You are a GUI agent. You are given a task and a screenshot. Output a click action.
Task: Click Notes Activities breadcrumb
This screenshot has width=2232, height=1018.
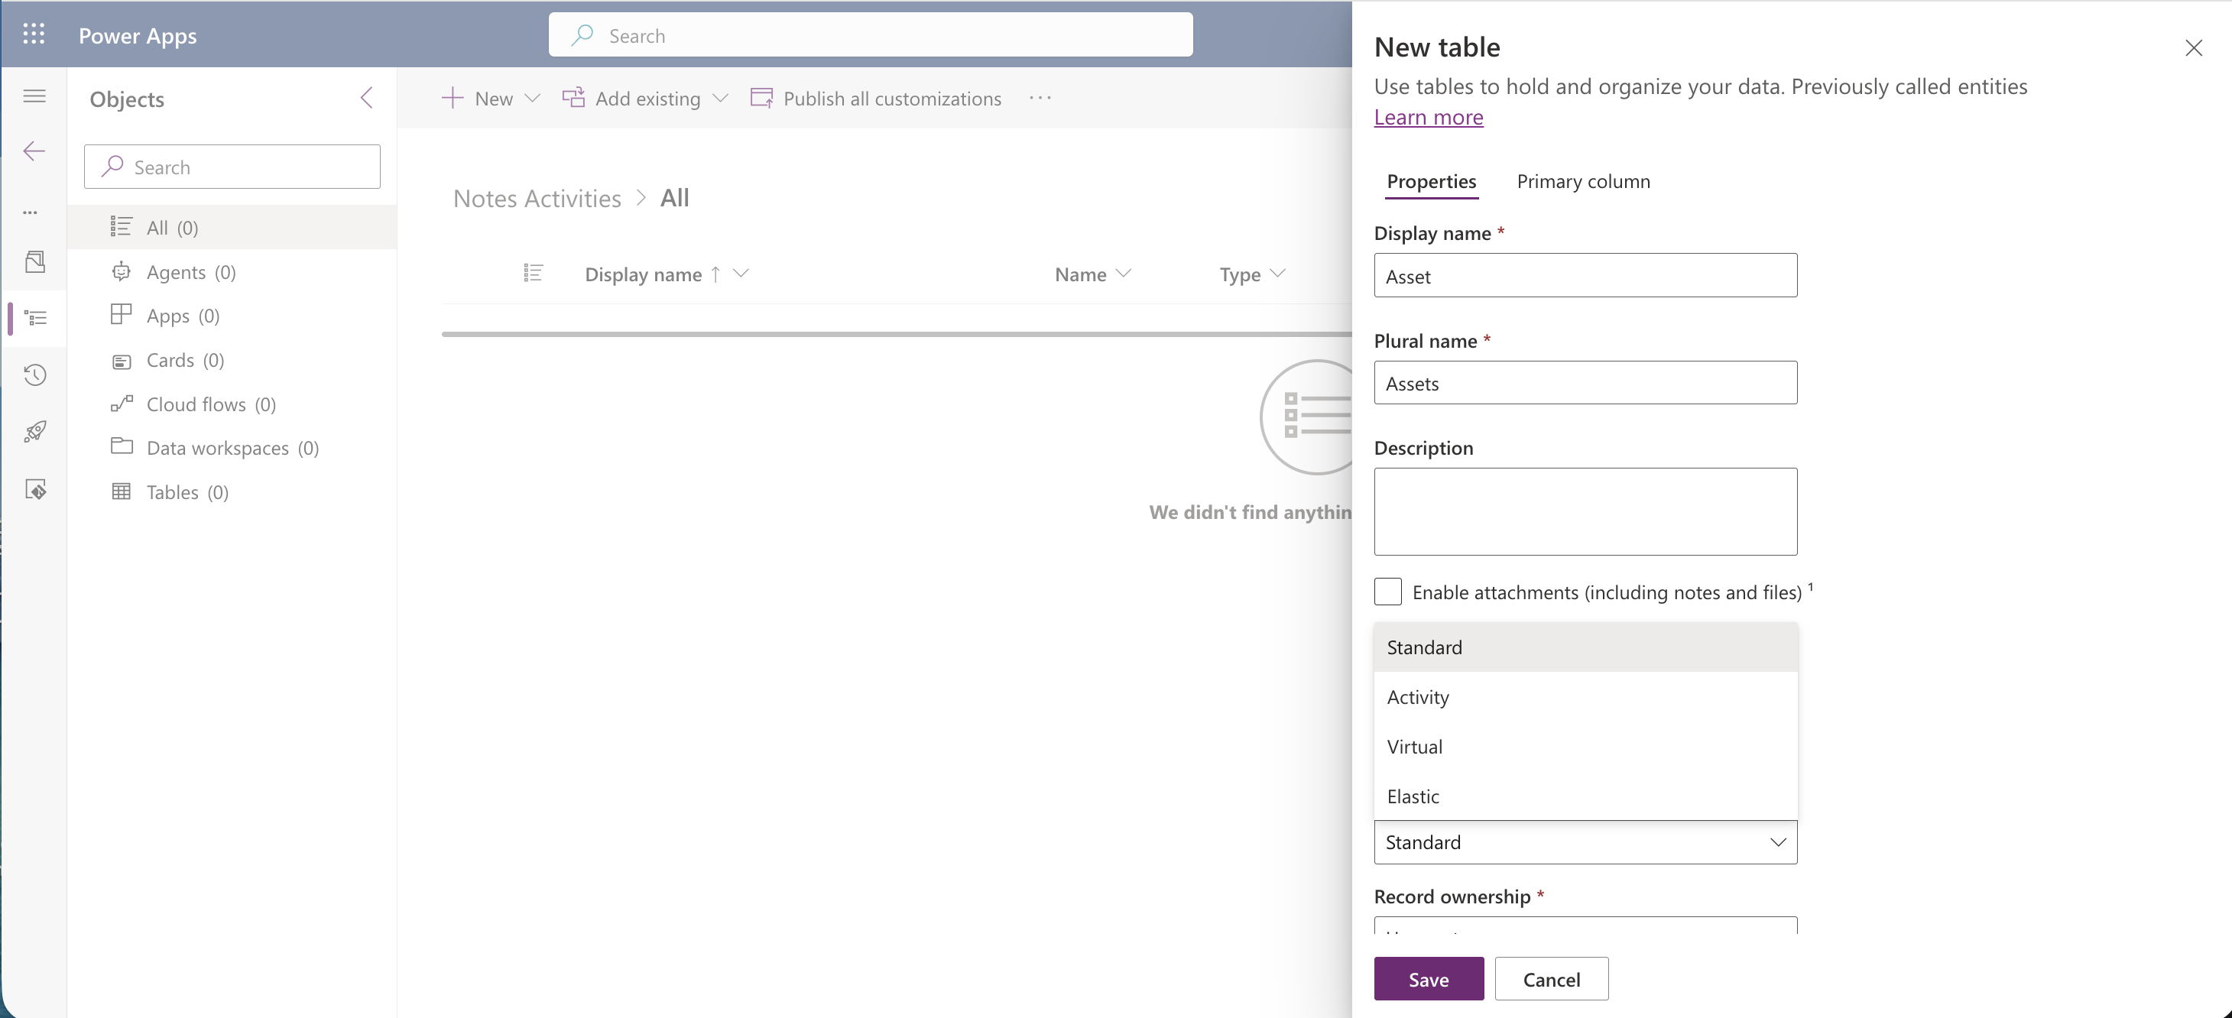point(537,199)
